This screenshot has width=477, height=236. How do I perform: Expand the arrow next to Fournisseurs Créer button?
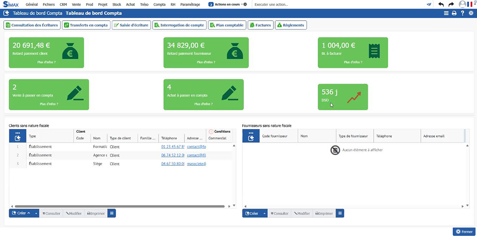[264, 213]
